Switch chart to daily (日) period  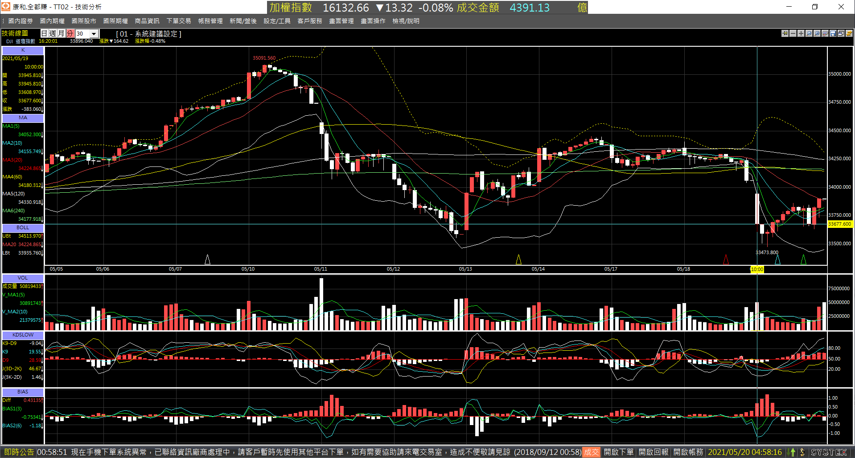tap(44, 33)
